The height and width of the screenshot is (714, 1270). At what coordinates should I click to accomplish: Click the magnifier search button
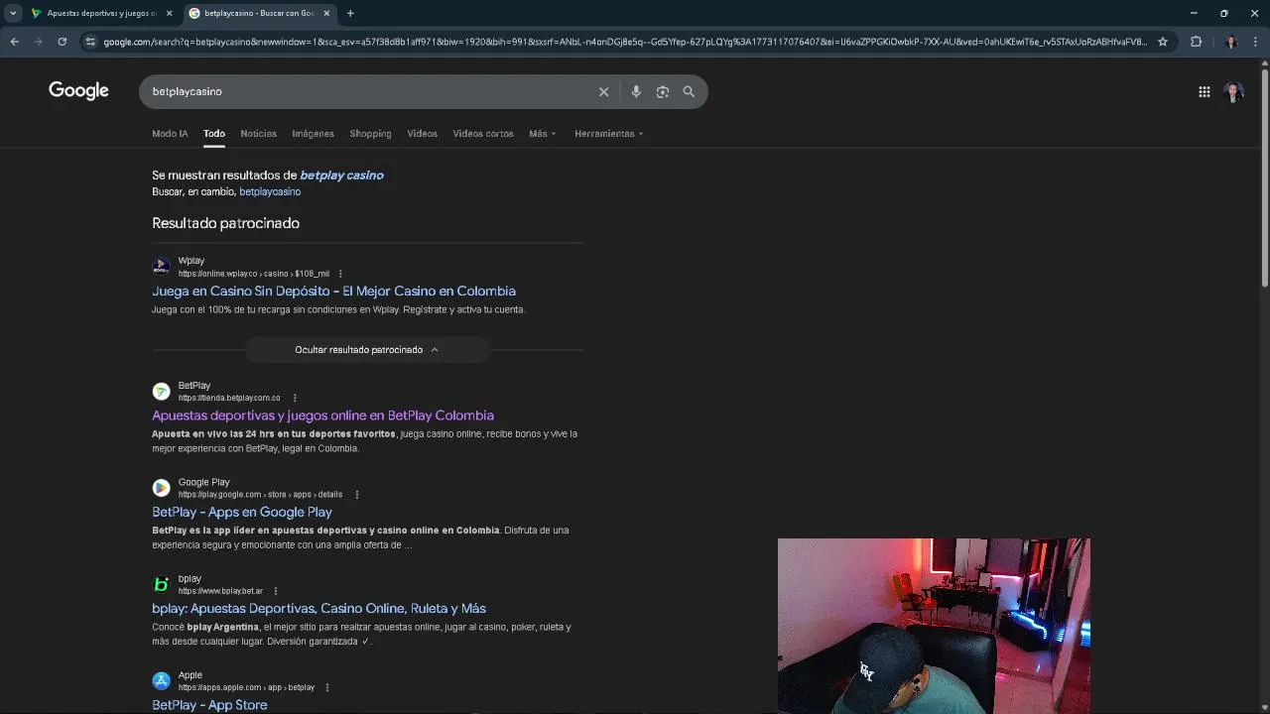click(689, 91)
